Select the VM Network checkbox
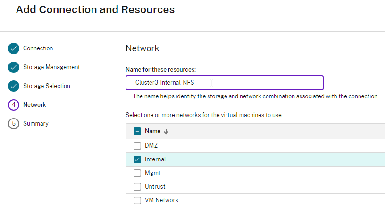This screenshot has height=215, width=385. click(x=137, y=200)
